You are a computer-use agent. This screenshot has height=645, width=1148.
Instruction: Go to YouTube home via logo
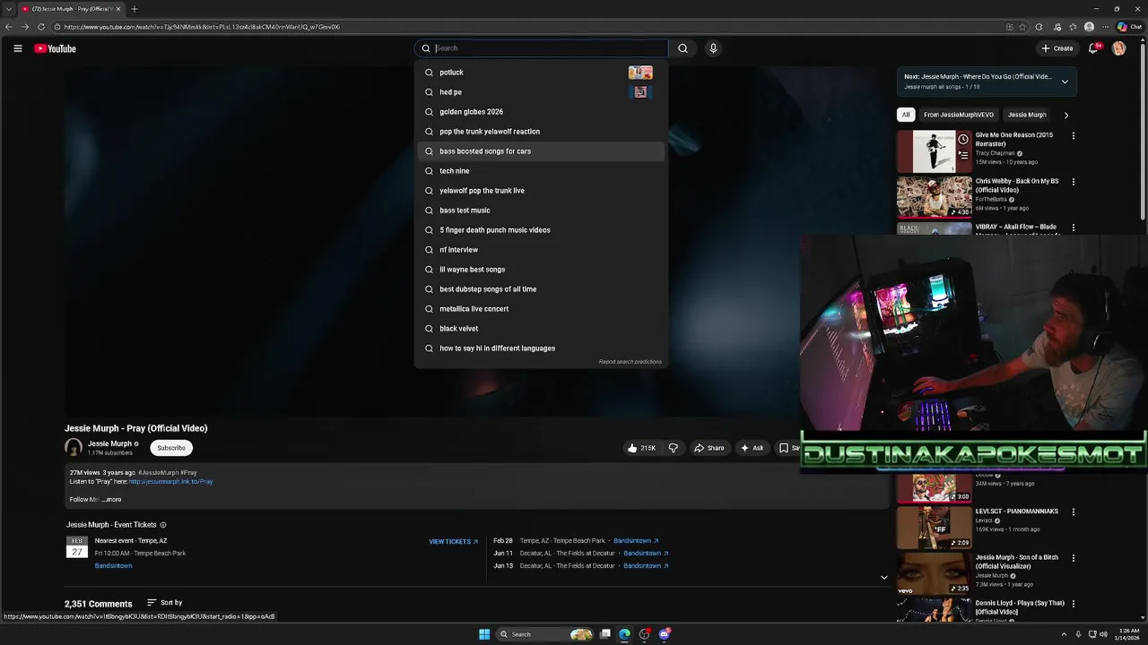click(56, 48)
